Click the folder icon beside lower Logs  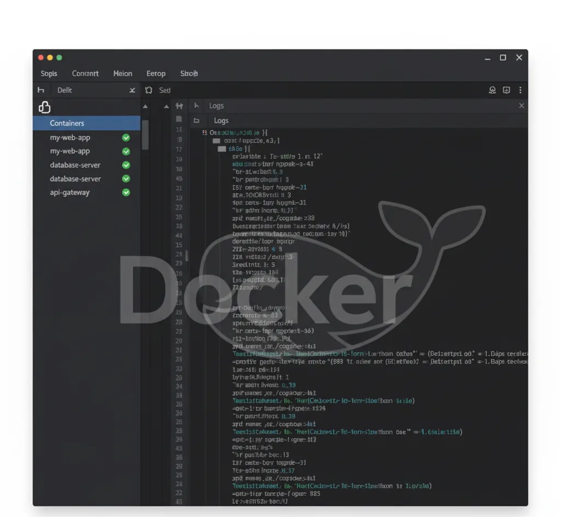197,120
